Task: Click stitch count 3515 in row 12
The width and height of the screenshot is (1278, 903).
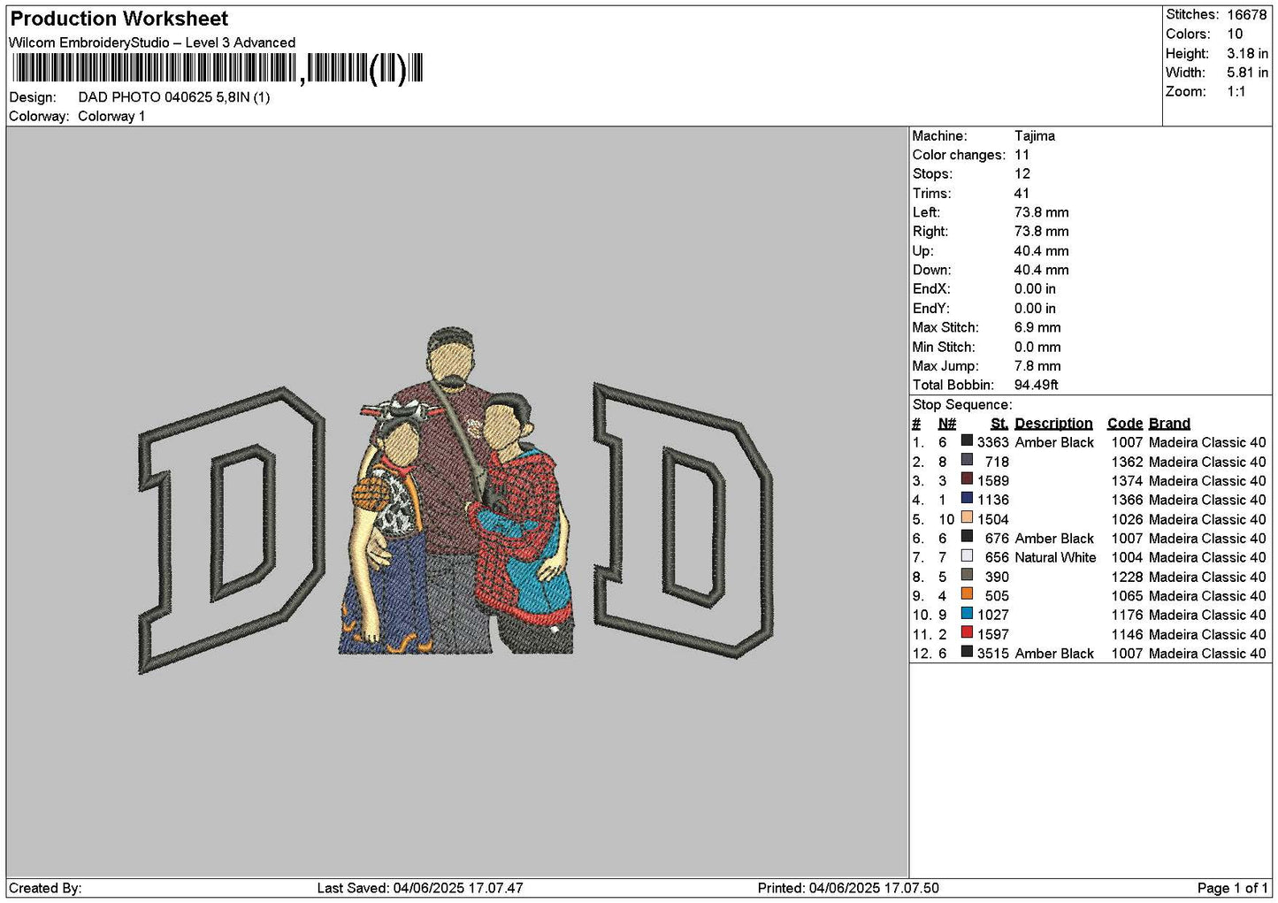Action: pos(993,654)
